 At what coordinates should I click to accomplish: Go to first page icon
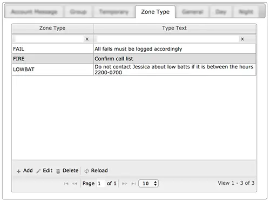[66, 184]
